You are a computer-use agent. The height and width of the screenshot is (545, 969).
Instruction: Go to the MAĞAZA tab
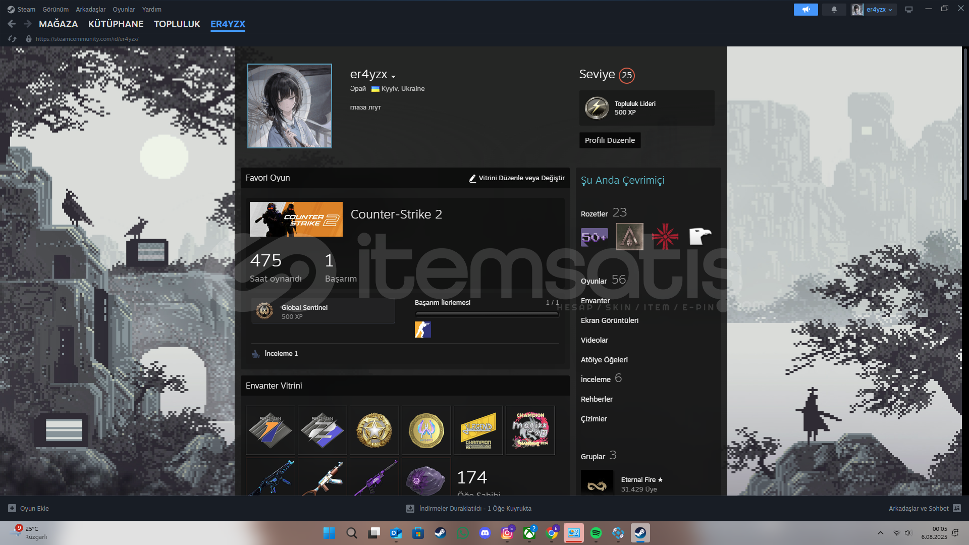click(59, 24)
